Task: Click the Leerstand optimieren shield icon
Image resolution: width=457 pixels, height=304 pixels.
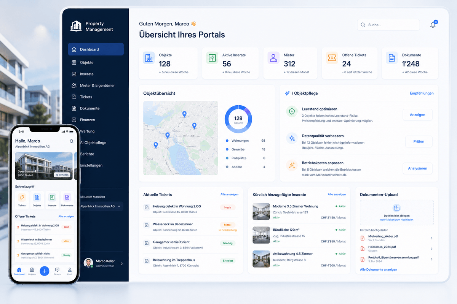Action: (x=292, y=111)
